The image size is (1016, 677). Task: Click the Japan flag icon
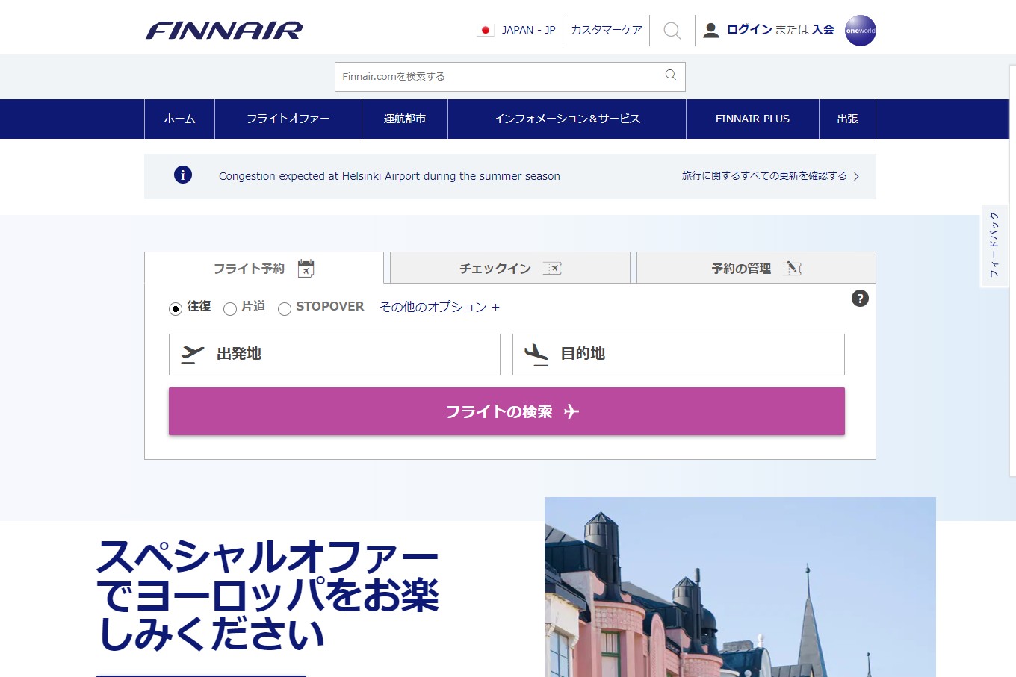point(486,30)
